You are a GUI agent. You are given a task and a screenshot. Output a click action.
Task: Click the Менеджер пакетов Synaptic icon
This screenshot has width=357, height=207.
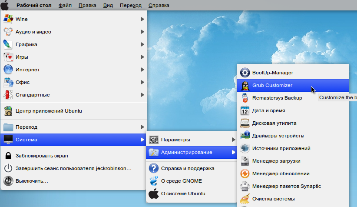[x=245, y=186]
